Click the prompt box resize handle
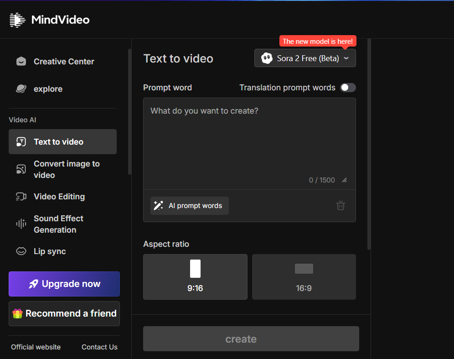454x359 pixels. click(x=344, y=180)
